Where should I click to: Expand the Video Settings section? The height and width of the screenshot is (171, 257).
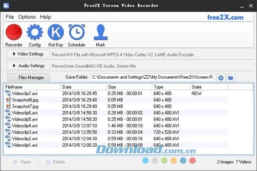[x=28, y=54]
